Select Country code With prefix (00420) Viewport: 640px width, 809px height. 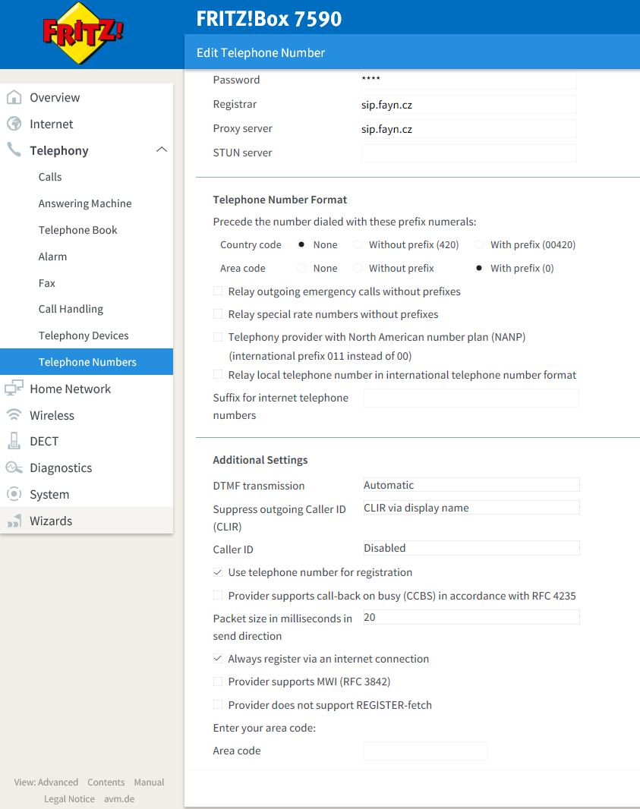pyautogui.click(x=479, y=244)
